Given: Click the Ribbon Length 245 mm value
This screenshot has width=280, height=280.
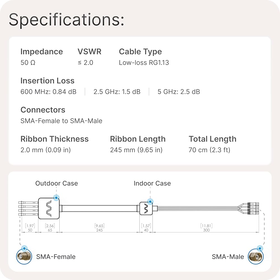Looking at the screenshot, I should [x=136, y=150].
